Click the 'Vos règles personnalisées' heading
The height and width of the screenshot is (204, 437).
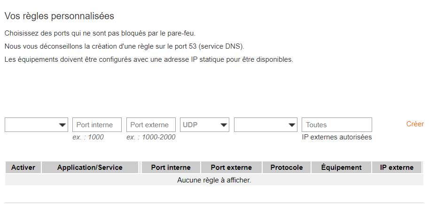(x=59, y=16)
